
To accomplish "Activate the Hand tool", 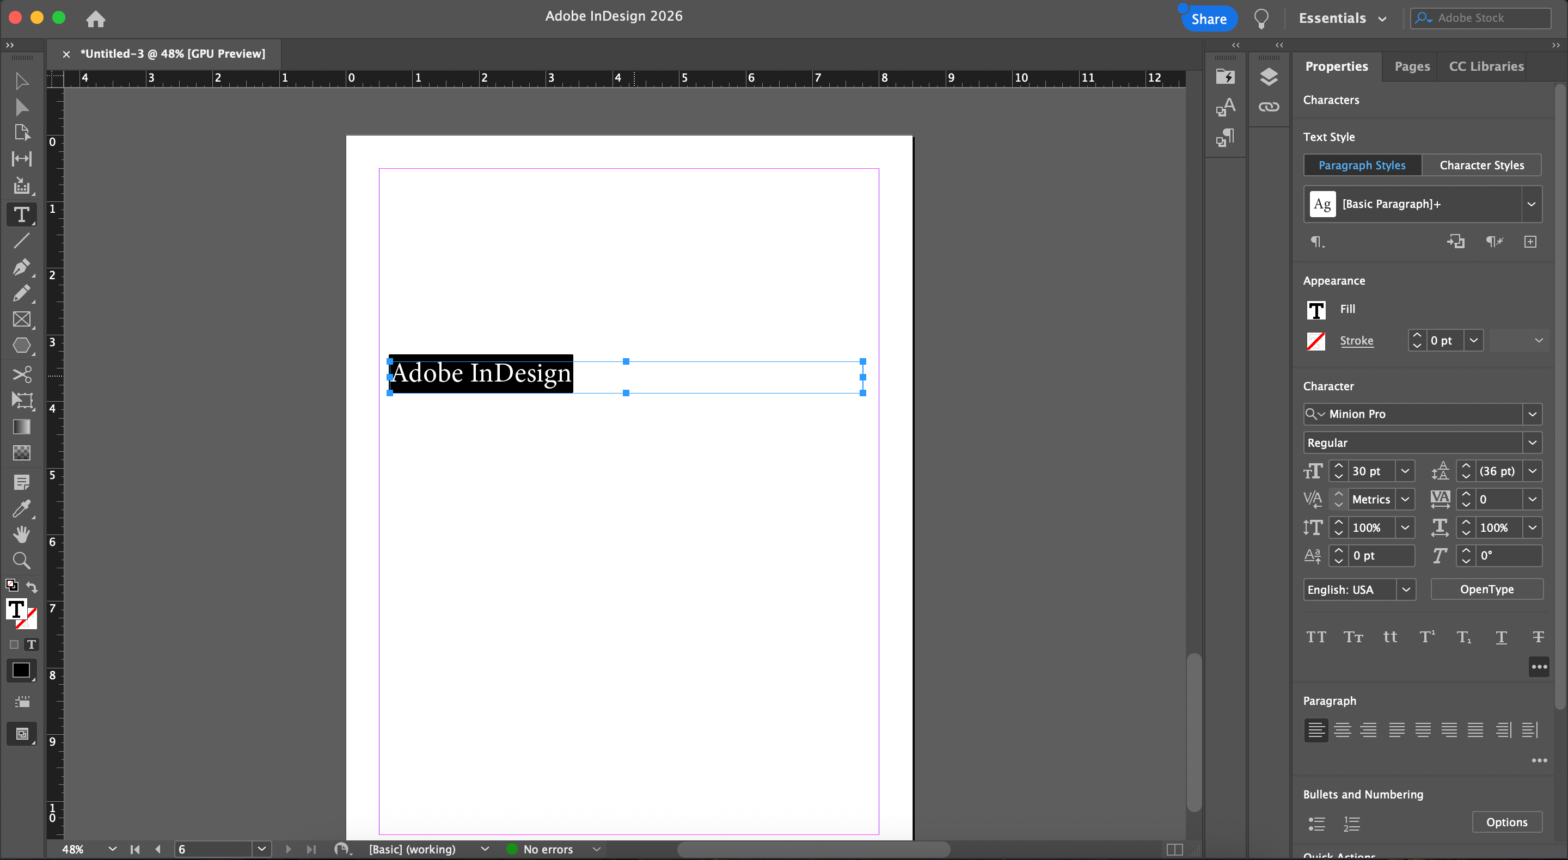I will (x=21, y=535).
